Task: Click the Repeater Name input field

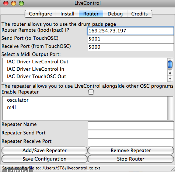Action: [x=131, y=126]
